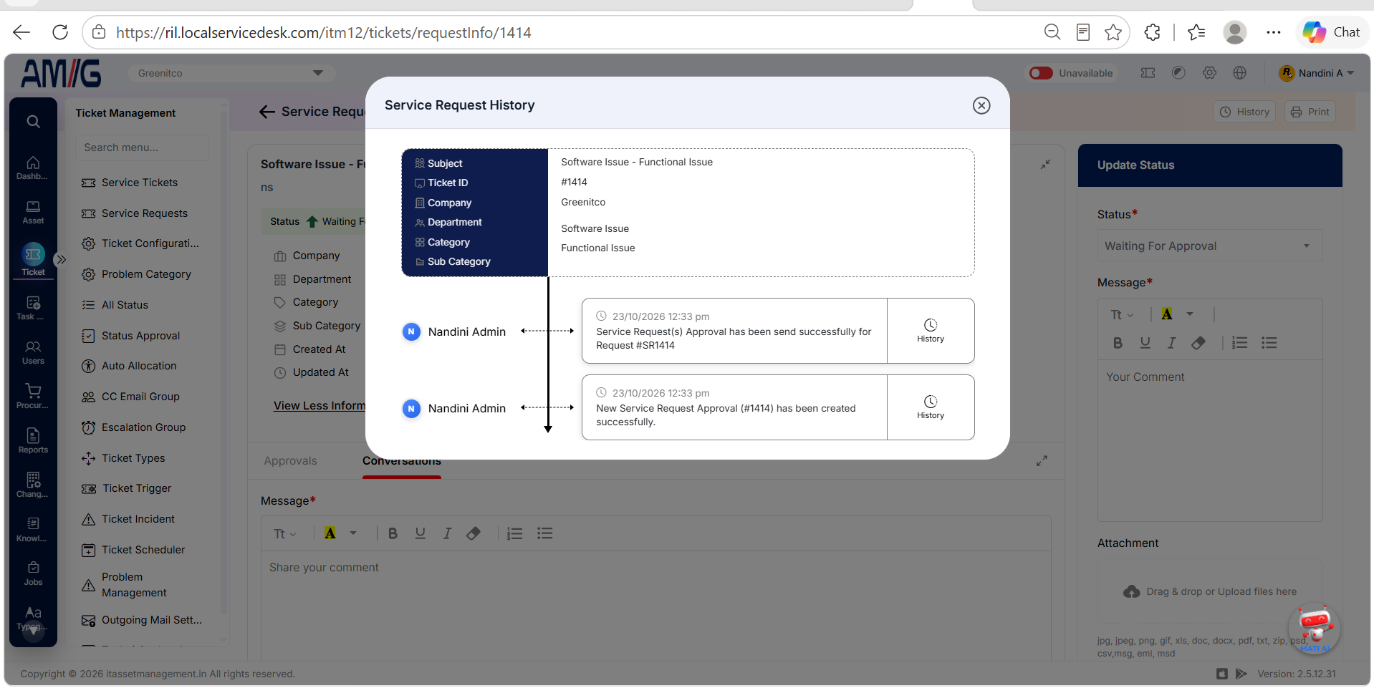This screenshot has height=688, width=1374.
Task: Click the Italic icon in Update Status
Action: click(x=1172, y=343)
